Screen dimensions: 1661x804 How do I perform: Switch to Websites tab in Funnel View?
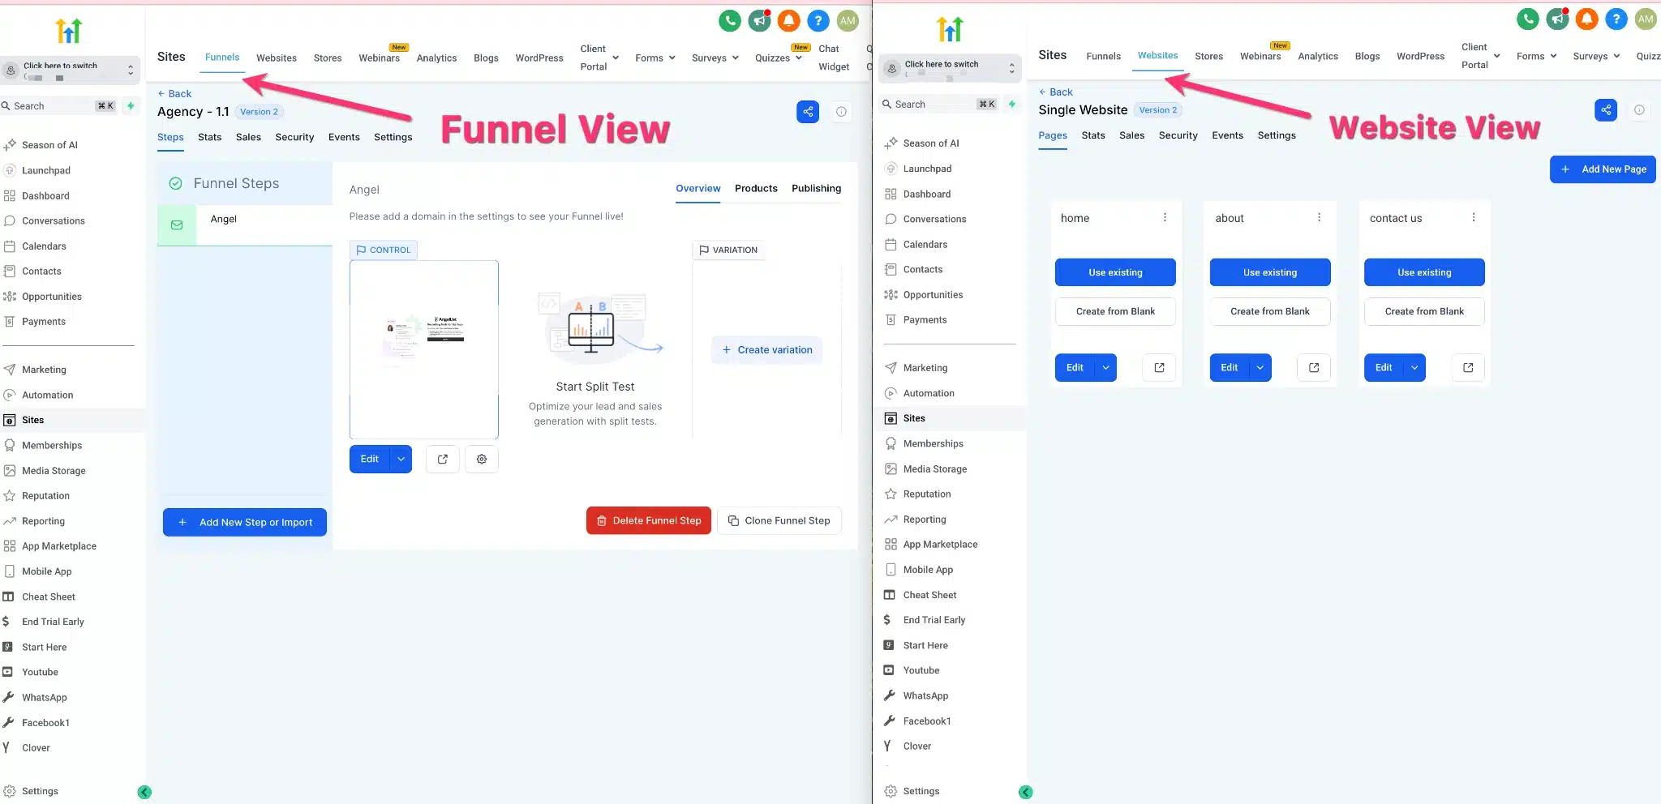click(277, 58)
